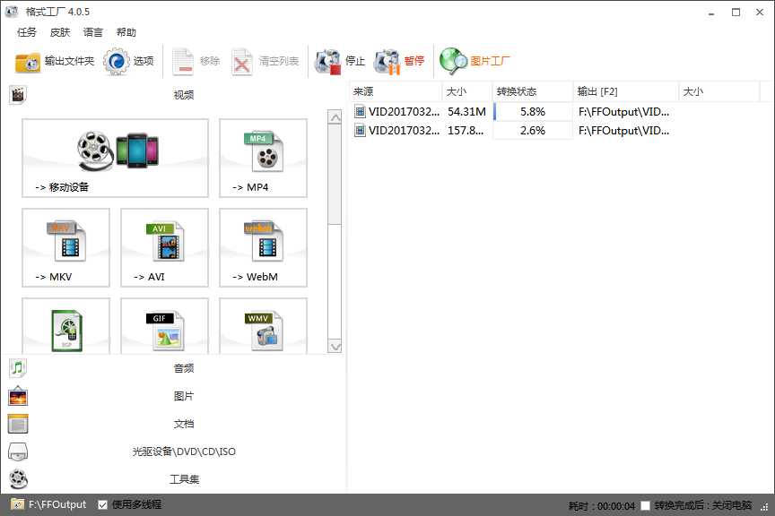Stop conversion with the 停止 button
Viewport: 775px width, 516px height.
tap(340, 61)
